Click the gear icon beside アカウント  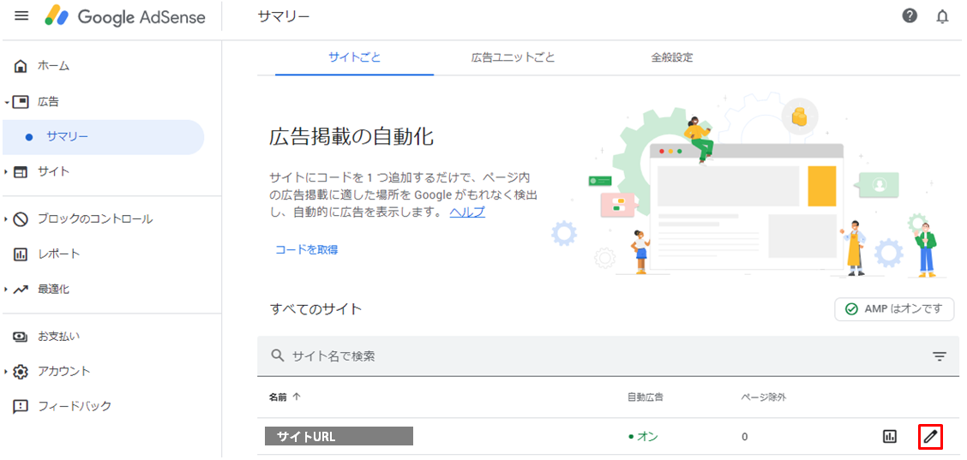coord(21,372)
